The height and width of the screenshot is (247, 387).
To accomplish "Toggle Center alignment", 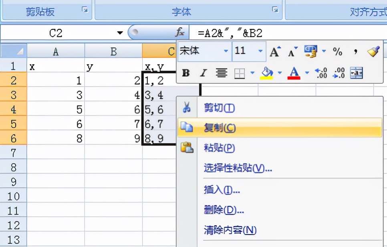I will coord(222,73).
